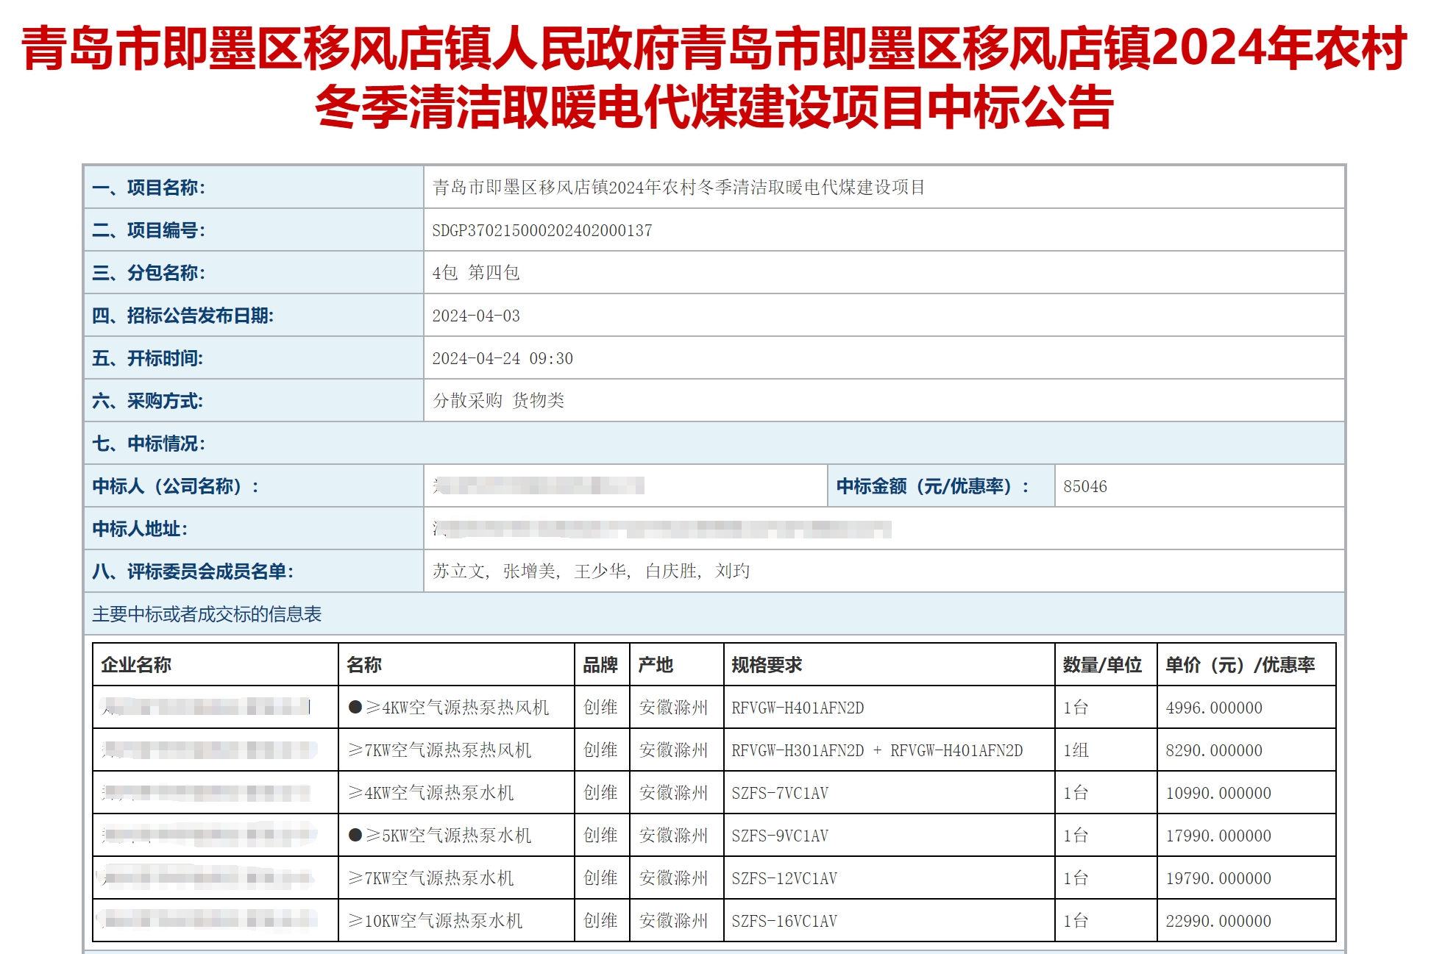Click unit price 17990.000000

(x=1218, y=836)
